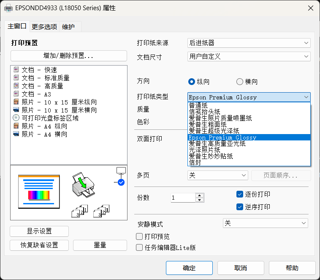The height and width of the screenshot is (280, 320).
Task: Click the portrait photo icon for 10 x 15 厘米纵向
Action: [16, 102]
